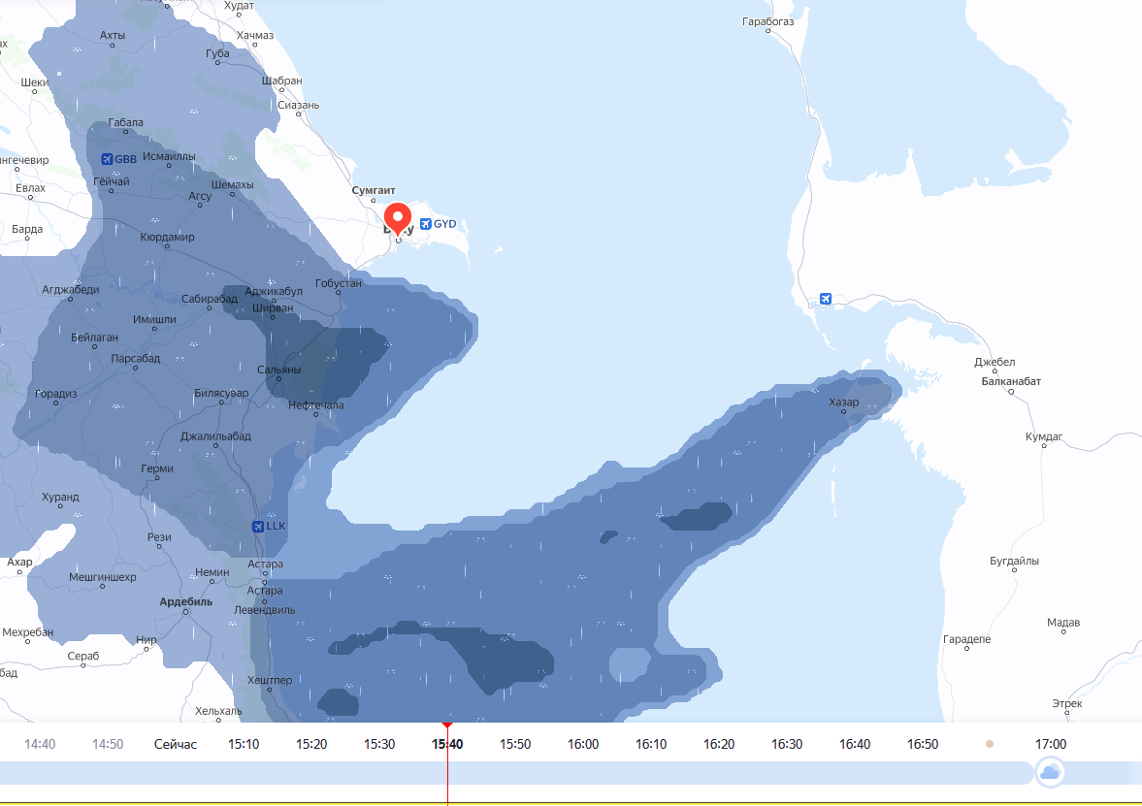Click the Кумдаг city label
This screenshot has height=806, width=1142.
pos(1044,436)
